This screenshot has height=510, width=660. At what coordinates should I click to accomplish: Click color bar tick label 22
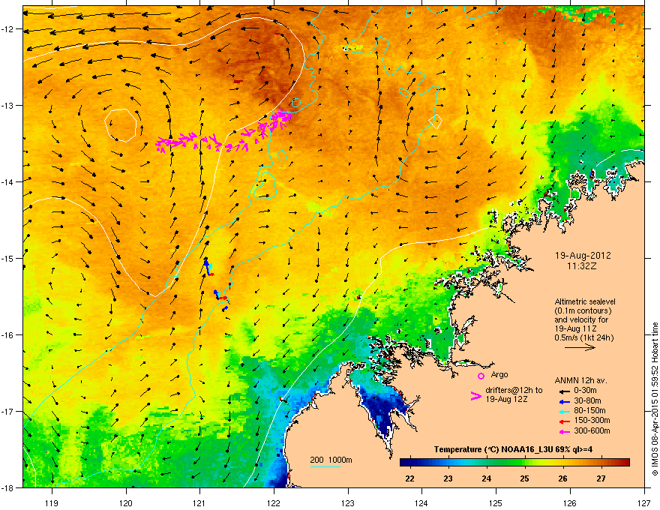click(x=409, y=478)
